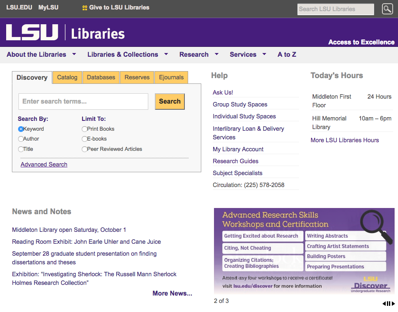The height and width of the screenshot is (312, 398).
Task: Open Middleton Library open Saturday news item
Action: pos(69,230)
